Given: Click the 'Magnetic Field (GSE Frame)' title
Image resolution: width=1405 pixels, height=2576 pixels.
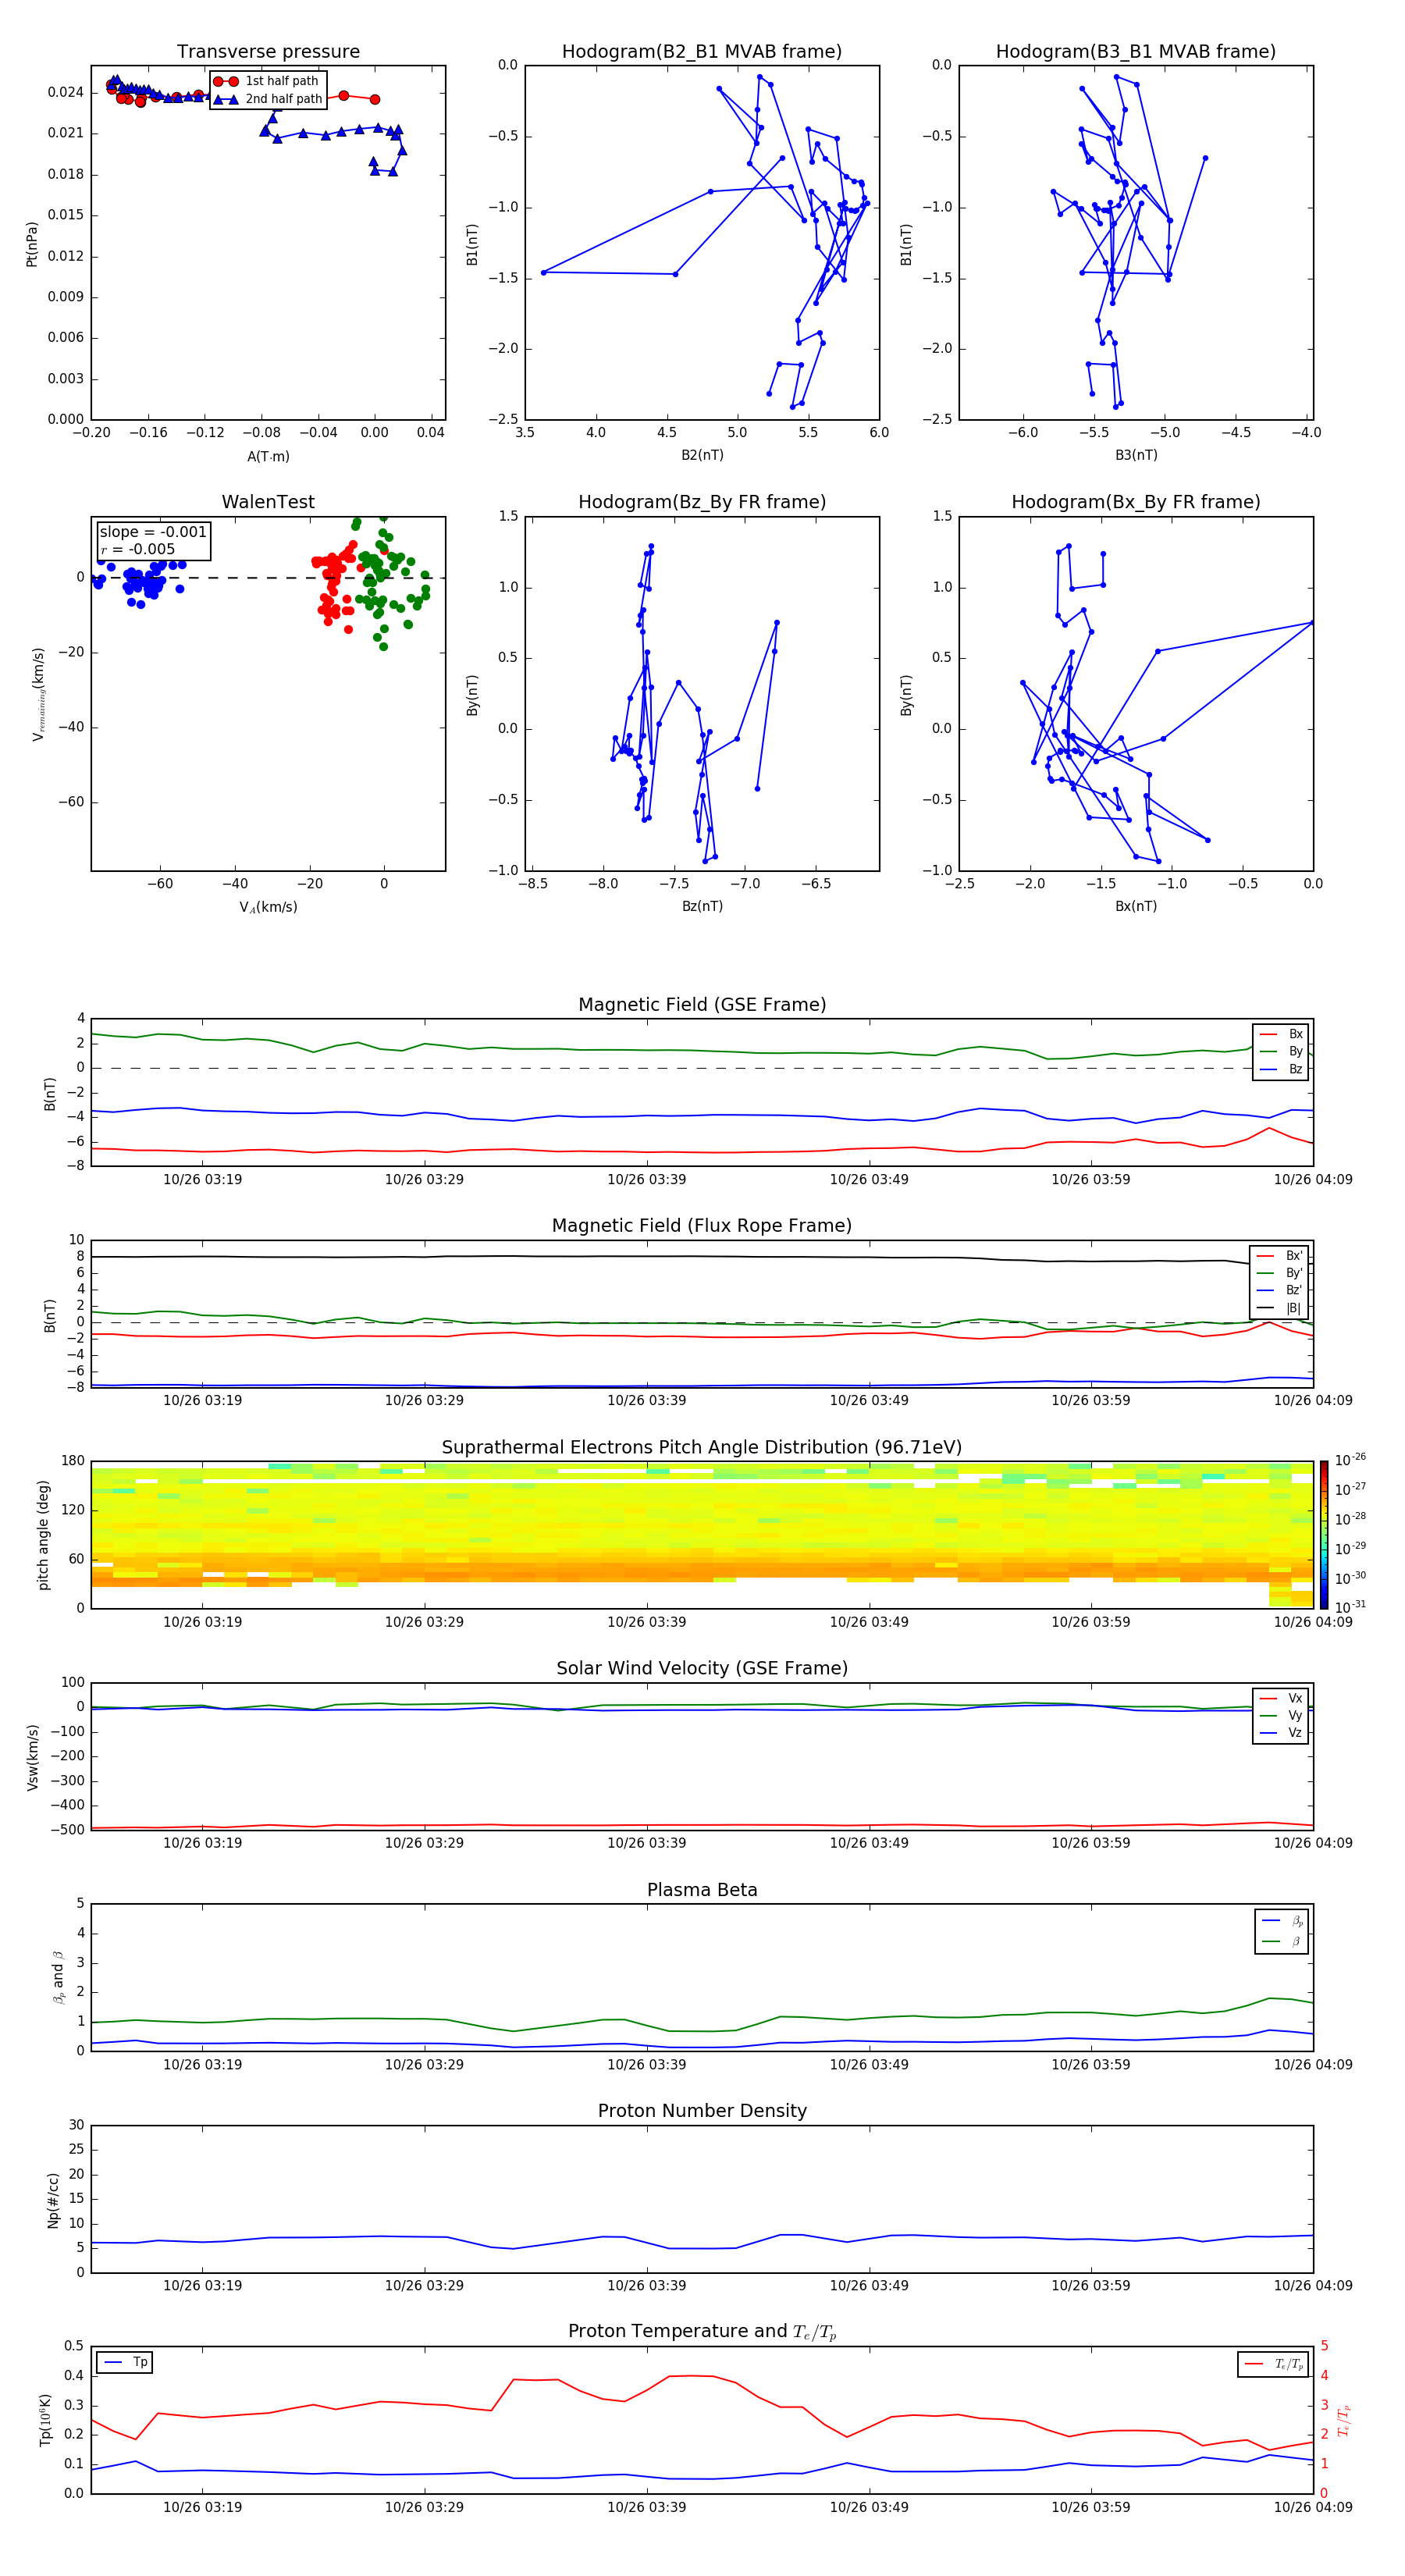Looking at the screenshot, I should [x=702, y=1005].
